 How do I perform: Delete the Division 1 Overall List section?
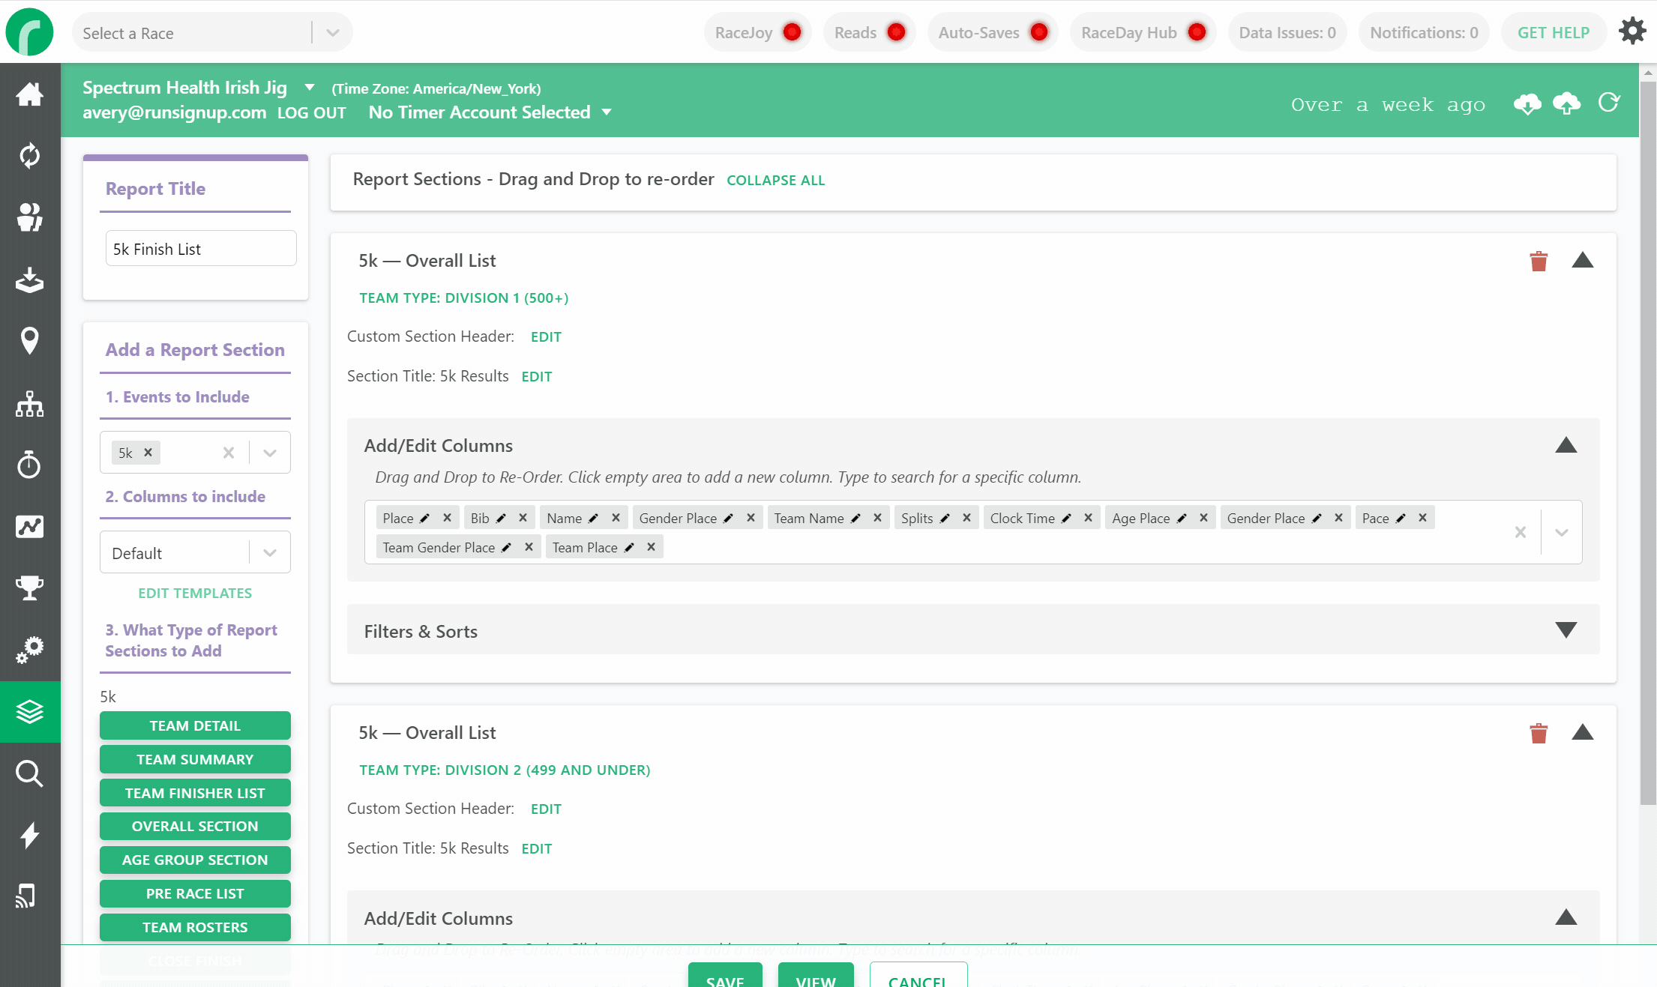point(1539,261)
